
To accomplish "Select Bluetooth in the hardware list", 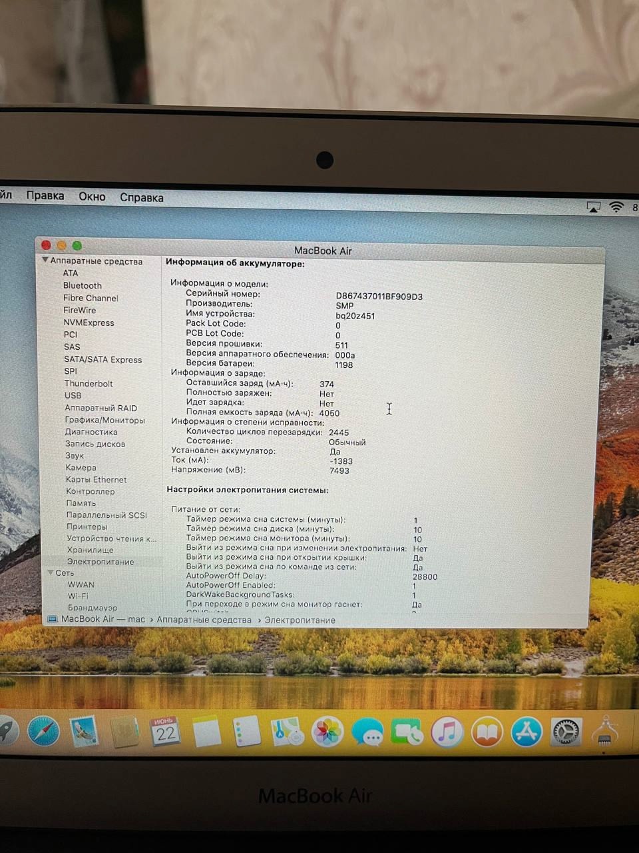I will tap(83, 286).
